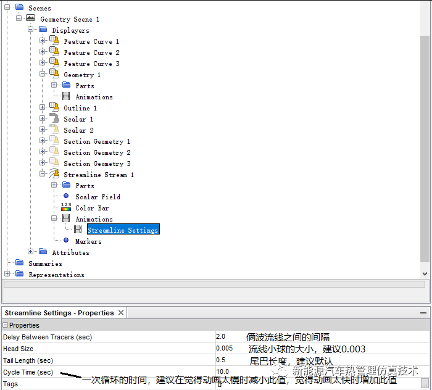Expand the Attributes node

pyautogui.click(x=31, y=251)
